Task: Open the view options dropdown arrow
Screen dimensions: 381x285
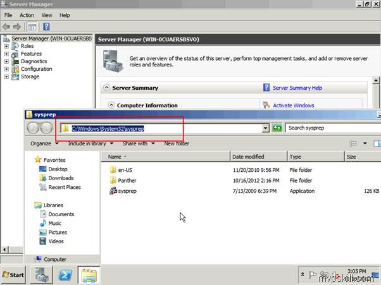Action: (365, 143)
